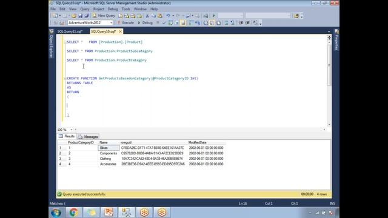Click the Copy icon in the toolbar
The height and width of the screenshot is (218, 388).
point(153,16)
